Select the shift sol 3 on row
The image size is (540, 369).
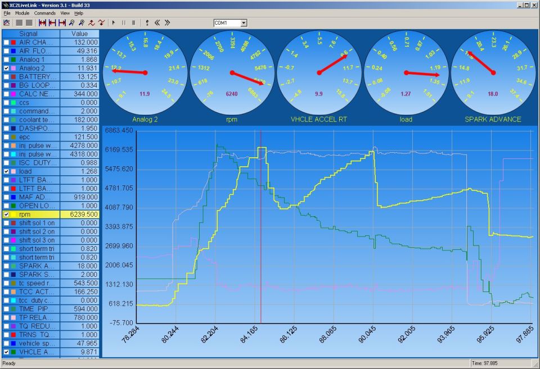click(51, 240)
